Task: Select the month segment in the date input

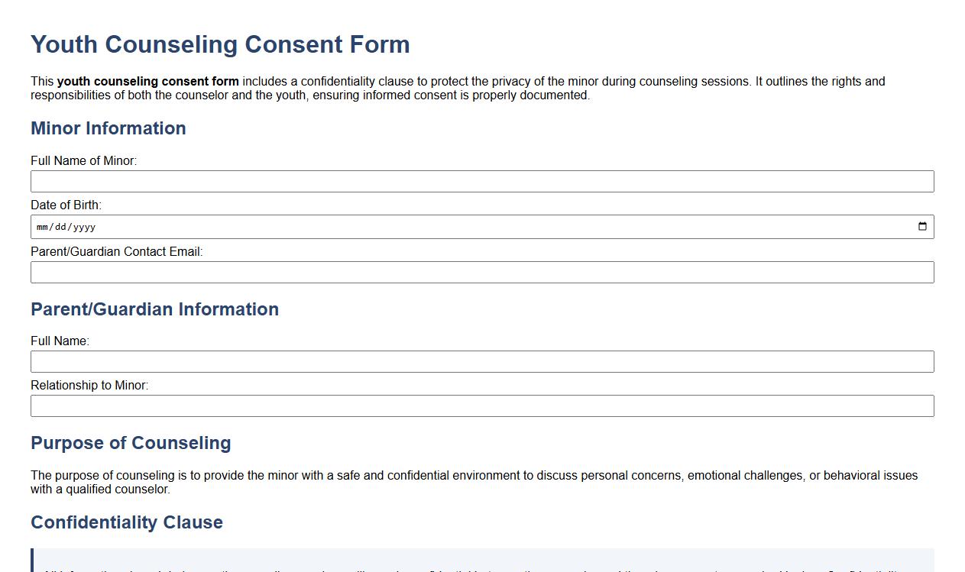Action: click(42, 226)
